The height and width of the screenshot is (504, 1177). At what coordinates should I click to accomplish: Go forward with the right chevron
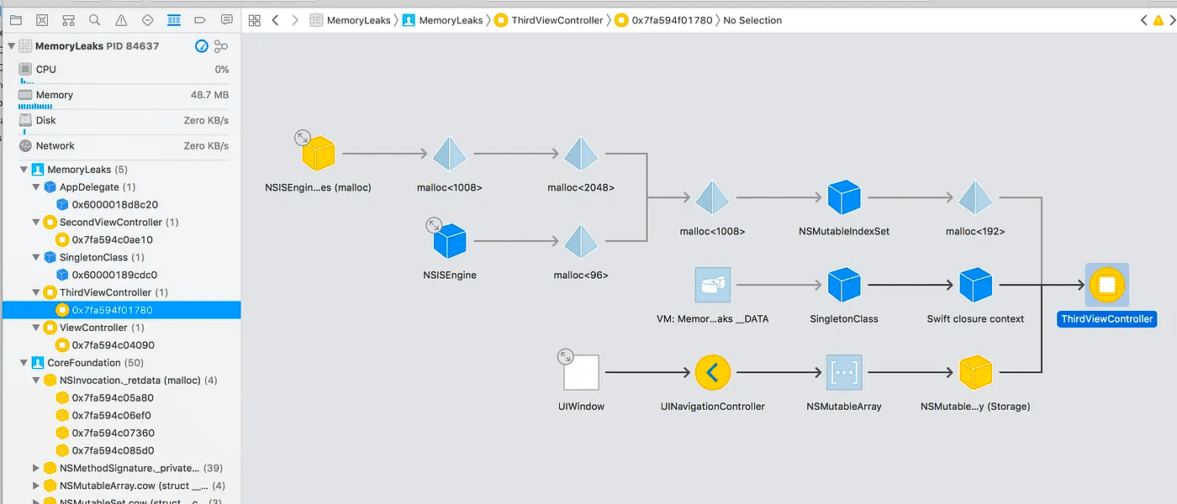coord(295,19)
